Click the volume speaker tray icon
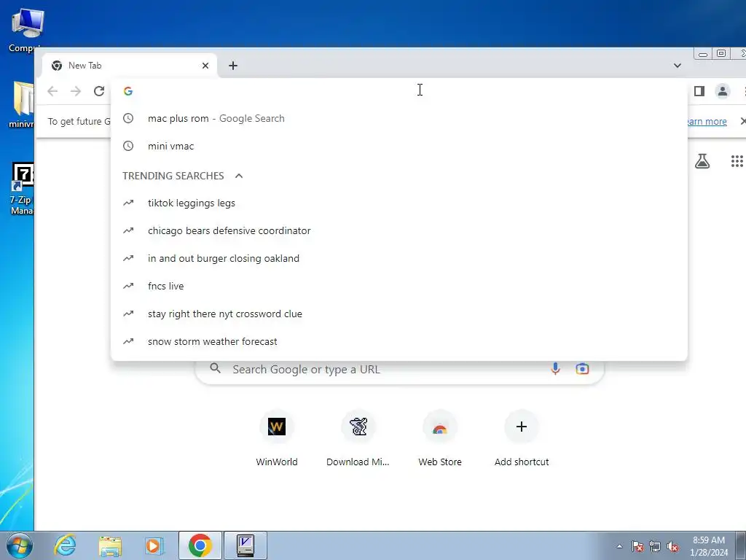 coord(672,546)
